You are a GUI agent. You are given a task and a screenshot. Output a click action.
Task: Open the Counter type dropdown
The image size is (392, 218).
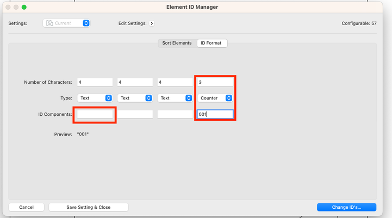pyautogui.click(x=215, y=98)
